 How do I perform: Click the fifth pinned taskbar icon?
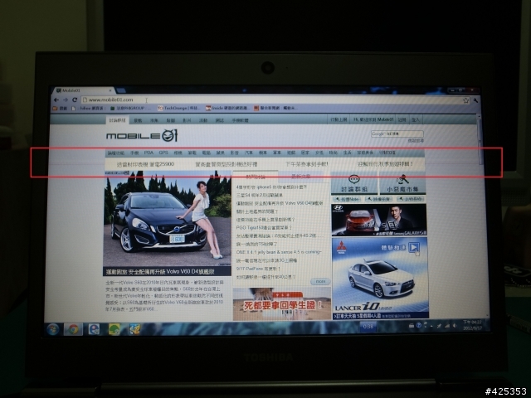(x=134, y=329)
